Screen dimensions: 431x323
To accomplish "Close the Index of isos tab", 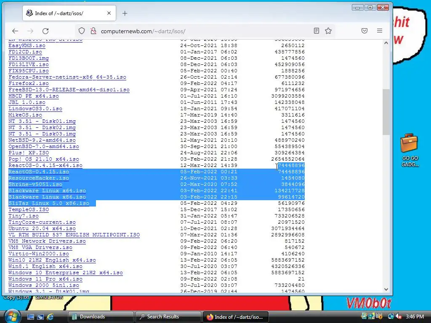I will [109, 13].
